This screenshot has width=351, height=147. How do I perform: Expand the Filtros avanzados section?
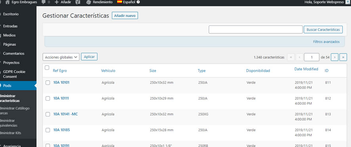(x=326, y=42)
